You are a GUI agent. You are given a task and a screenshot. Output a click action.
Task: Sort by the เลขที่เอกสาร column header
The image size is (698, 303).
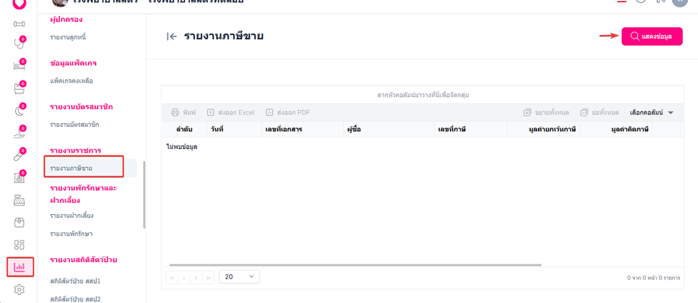(301, 130)
